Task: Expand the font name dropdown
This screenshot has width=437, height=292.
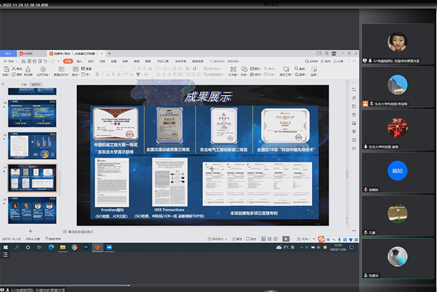Action: (119, 67)
